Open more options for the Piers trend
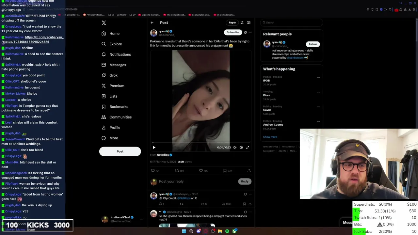The image size is (418, 235). pos(318,92)
